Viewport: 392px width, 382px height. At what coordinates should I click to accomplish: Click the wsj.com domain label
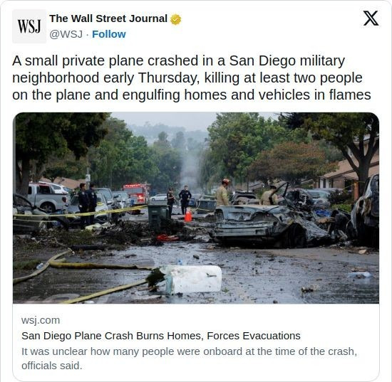41,320
